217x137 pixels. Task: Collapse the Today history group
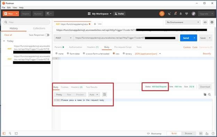(4, 41)
